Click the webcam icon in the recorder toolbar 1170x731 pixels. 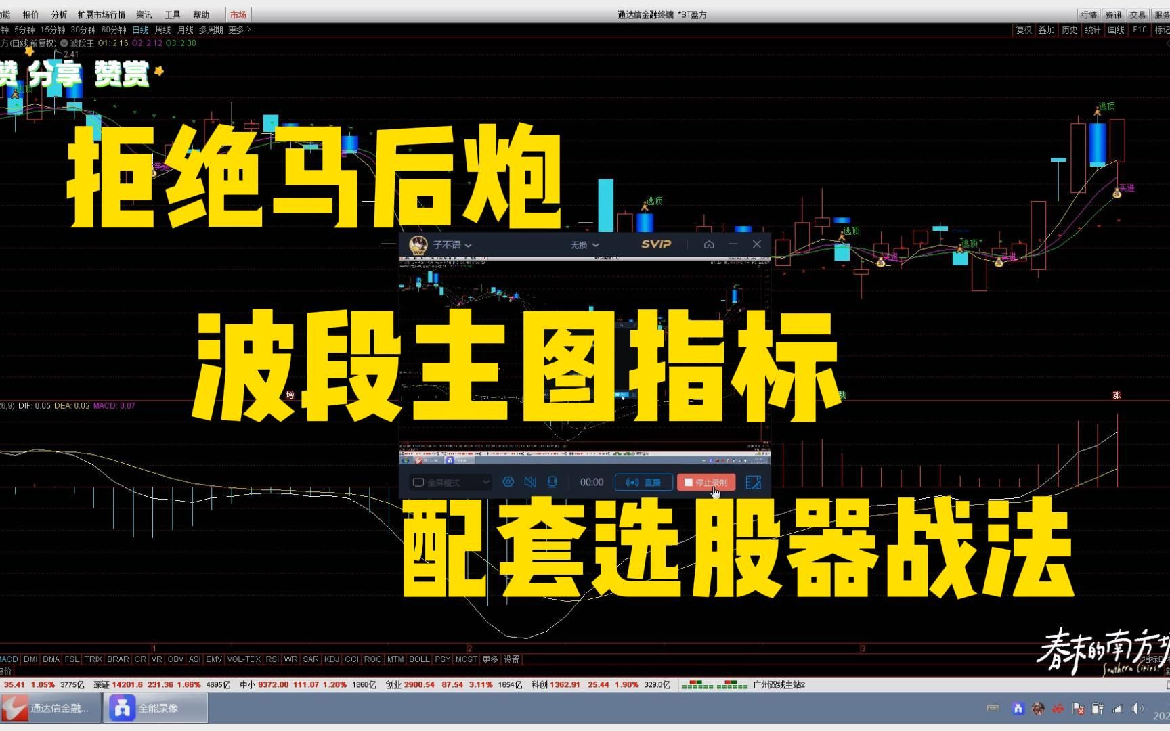[552, 482]
